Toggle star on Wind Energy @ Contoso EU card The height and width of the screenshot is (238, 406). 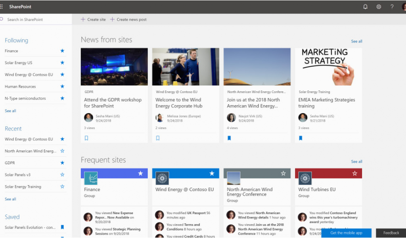(x=212, y=173)
